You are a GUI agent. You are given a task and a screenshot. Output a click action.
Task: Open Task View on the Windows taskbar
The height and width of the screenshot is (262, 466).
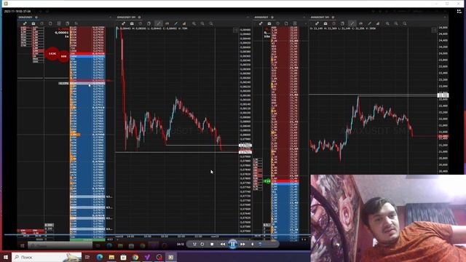pyautogui.click(x=87, y=257)
